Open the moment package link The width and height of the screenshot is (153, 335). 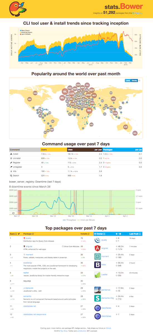click(x=29, y=254)
